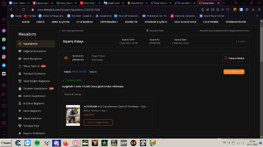
Task: Add page to bookmarks with heart icon
Action: point(228,10)
